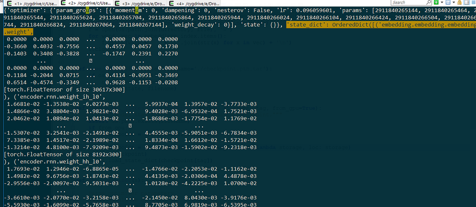
Task: Toggle the padlock icon in toolbar
Action: 459,3
